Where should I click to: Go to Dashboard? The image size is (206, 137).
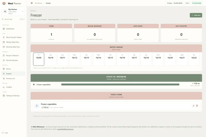click(x=13, y=29)
